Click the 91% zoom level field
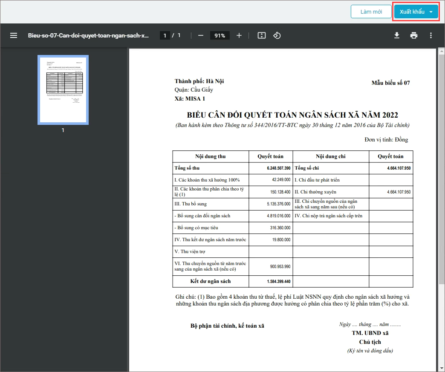Image resolution: width=445 pixels, height=372 pixels. (220, 35)
